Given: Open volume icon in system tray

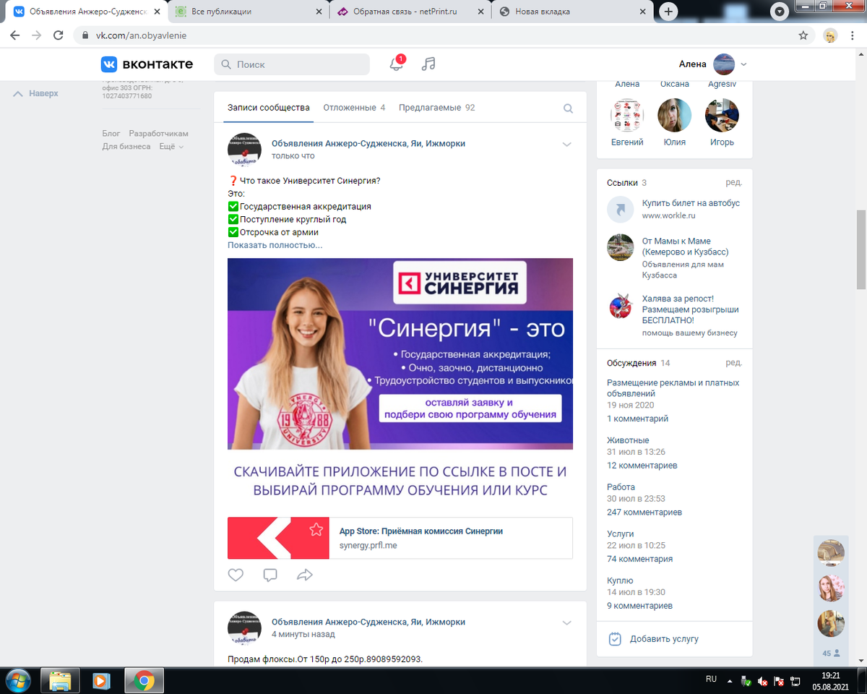Looking at the screenshot, I should click(x=763, y=681).
